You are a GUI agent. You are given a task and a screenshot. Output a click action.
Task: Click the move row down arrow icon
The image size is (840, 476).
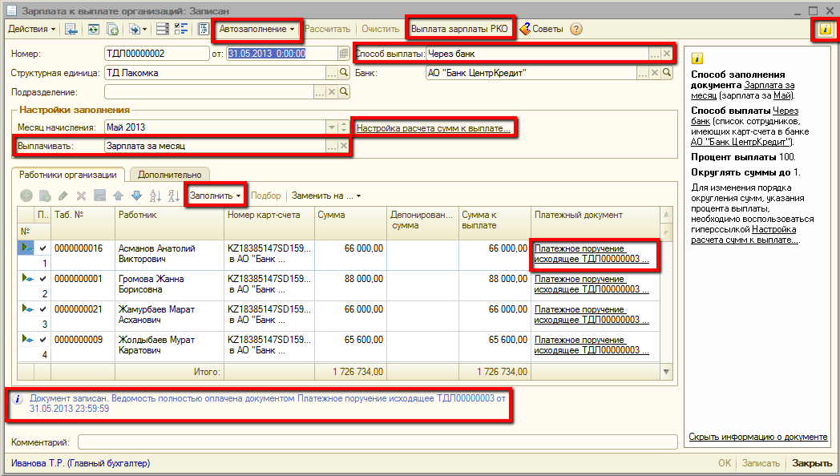click(x=136, y=196)
